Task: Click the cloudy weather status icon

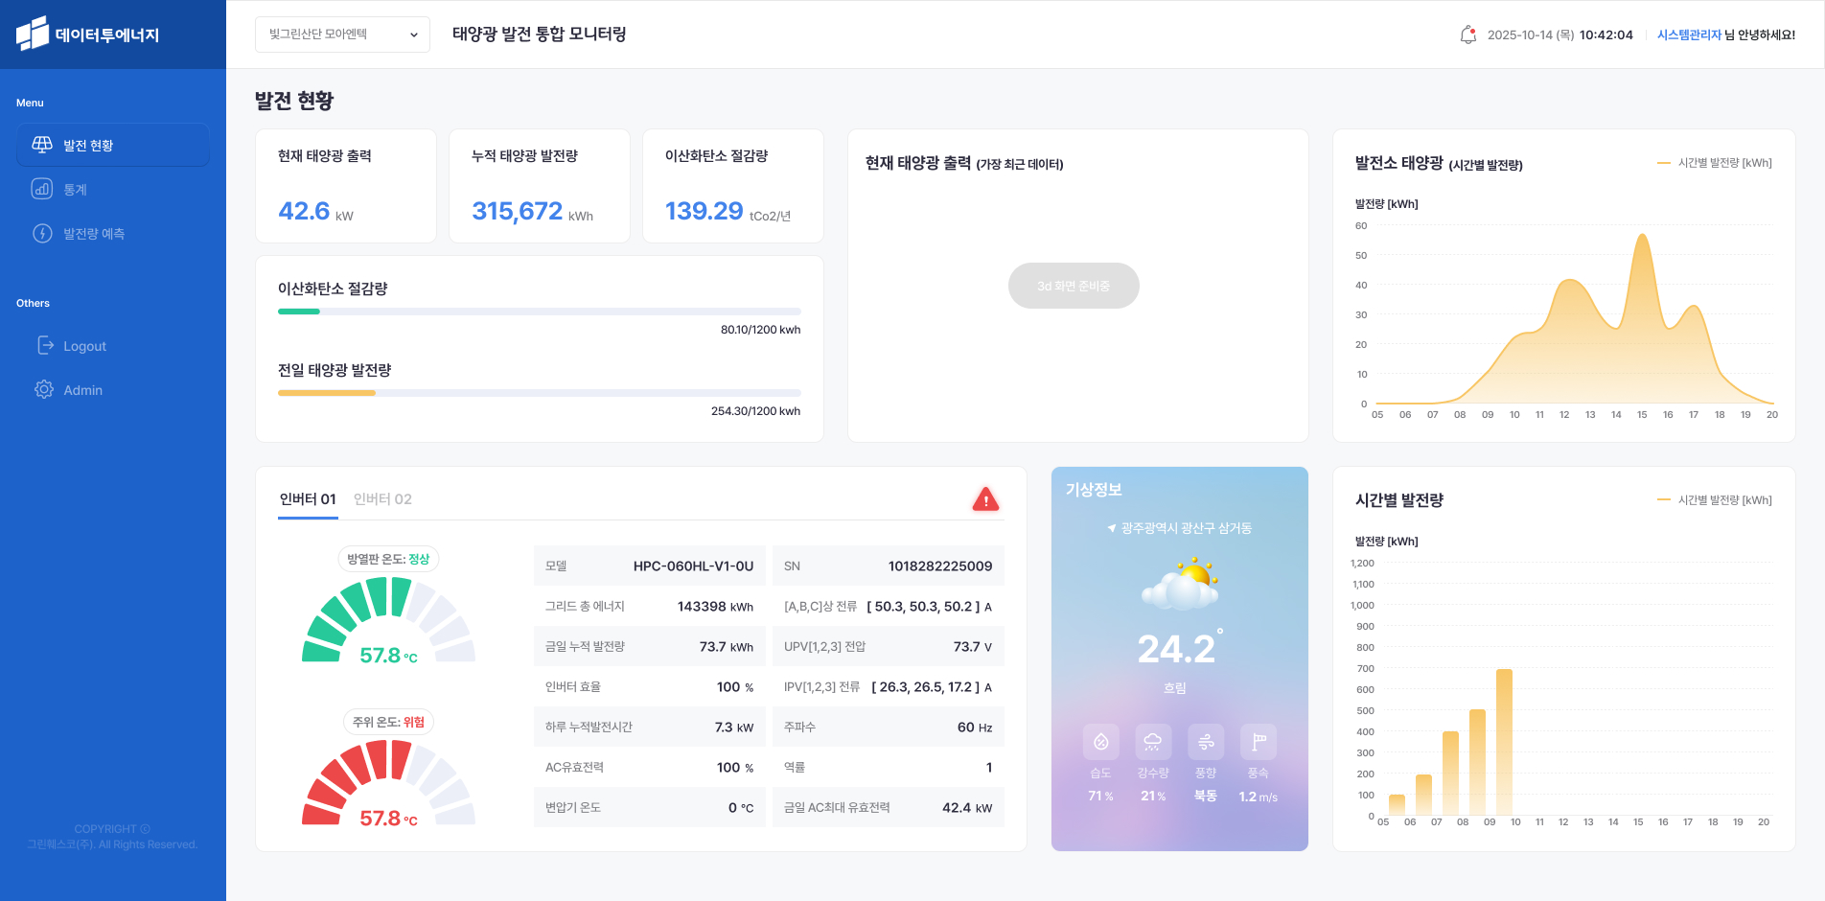Action: pos(1179,580)
